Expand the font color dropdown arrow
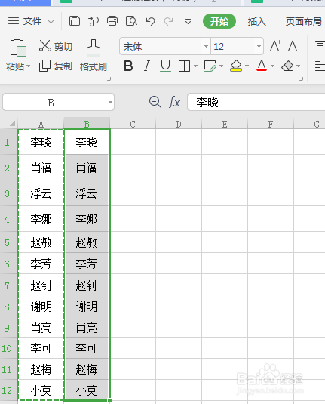325x404 pixels. [x=273, y=66]
